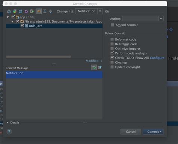Open the Commit button dropdown arrow

(x=161, y=132)
